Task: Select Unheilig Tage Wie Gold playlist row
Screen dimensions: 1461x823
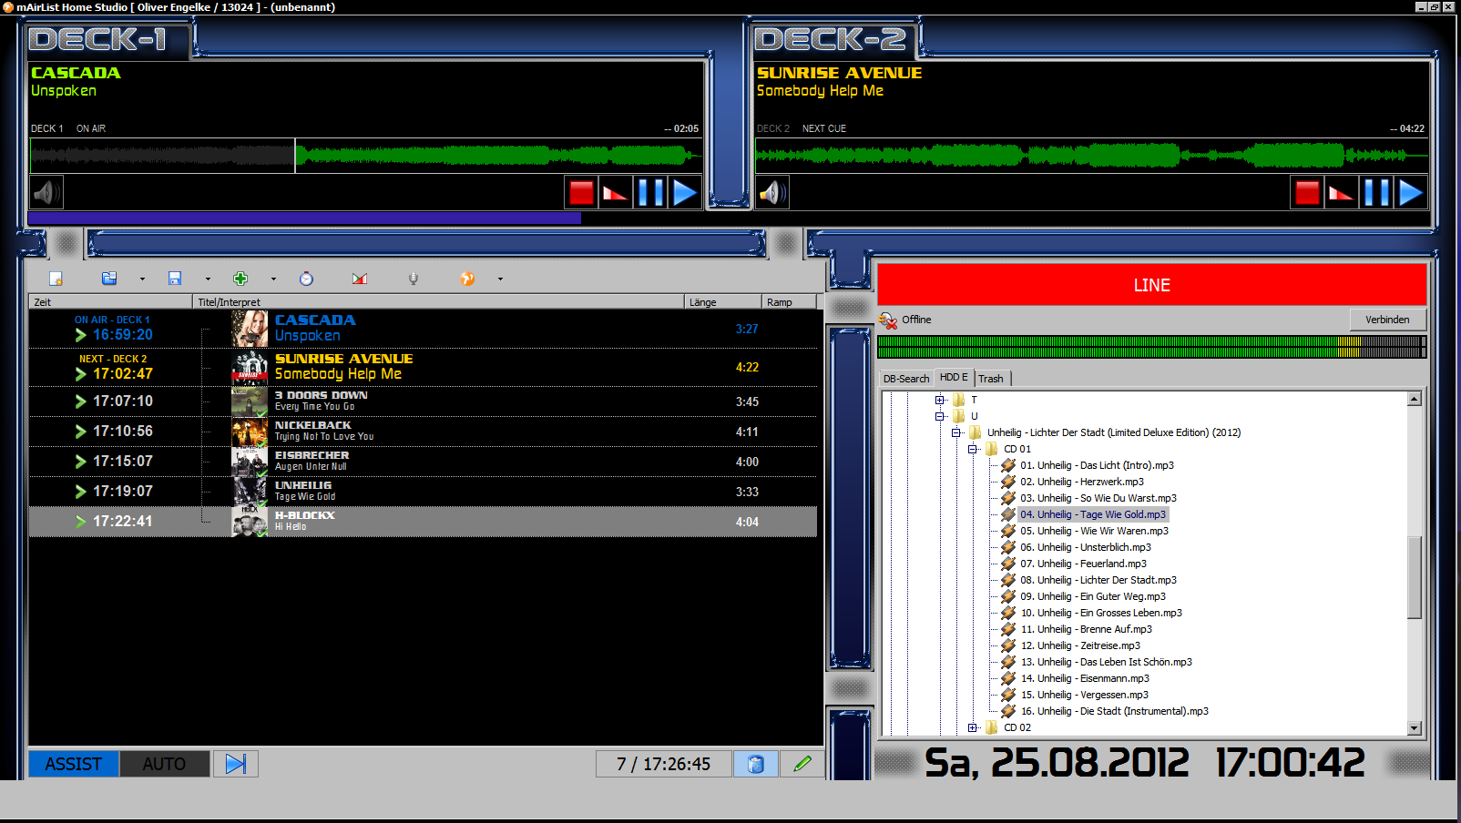Action: [x=423, y=492]
